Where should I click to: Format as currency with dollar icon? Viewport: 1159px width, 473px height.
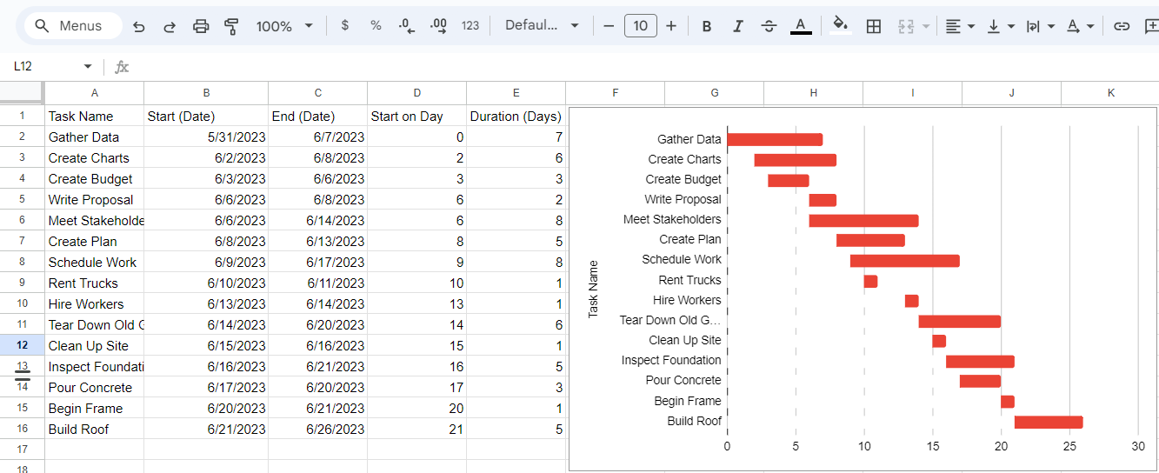point(345,26)
